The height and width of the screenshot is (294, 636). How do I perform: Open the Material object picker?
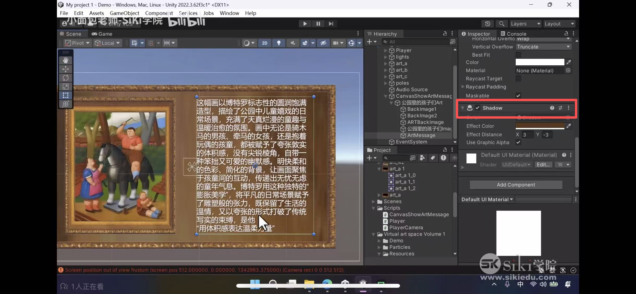568,71
